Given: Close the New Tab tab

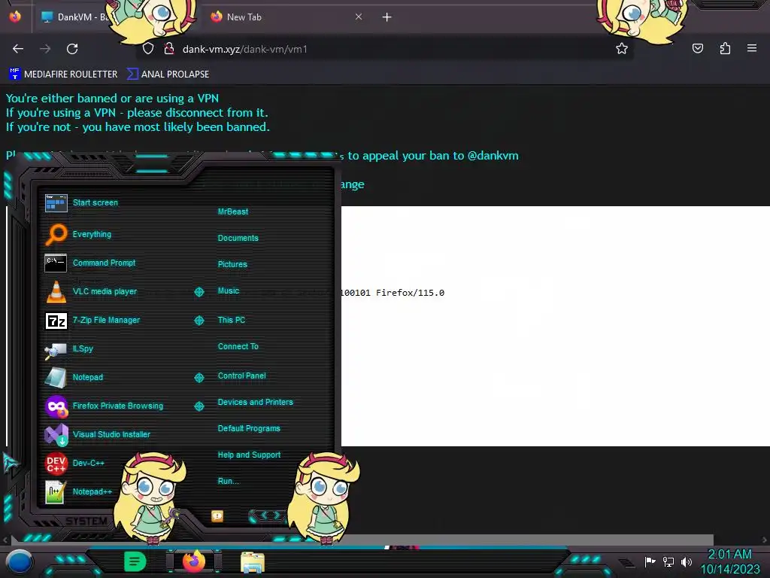Looking at the screenshot, I should [x=359, y=17].
